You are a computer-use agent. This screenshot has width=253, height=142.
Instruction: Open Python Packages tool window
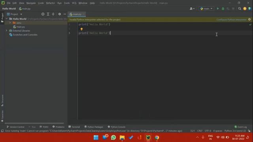click(94, 127)
